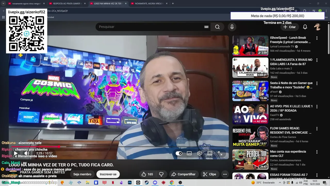Click Lyrical Lemonade TV channel name
330x186 pixels.
pos(282,47)
